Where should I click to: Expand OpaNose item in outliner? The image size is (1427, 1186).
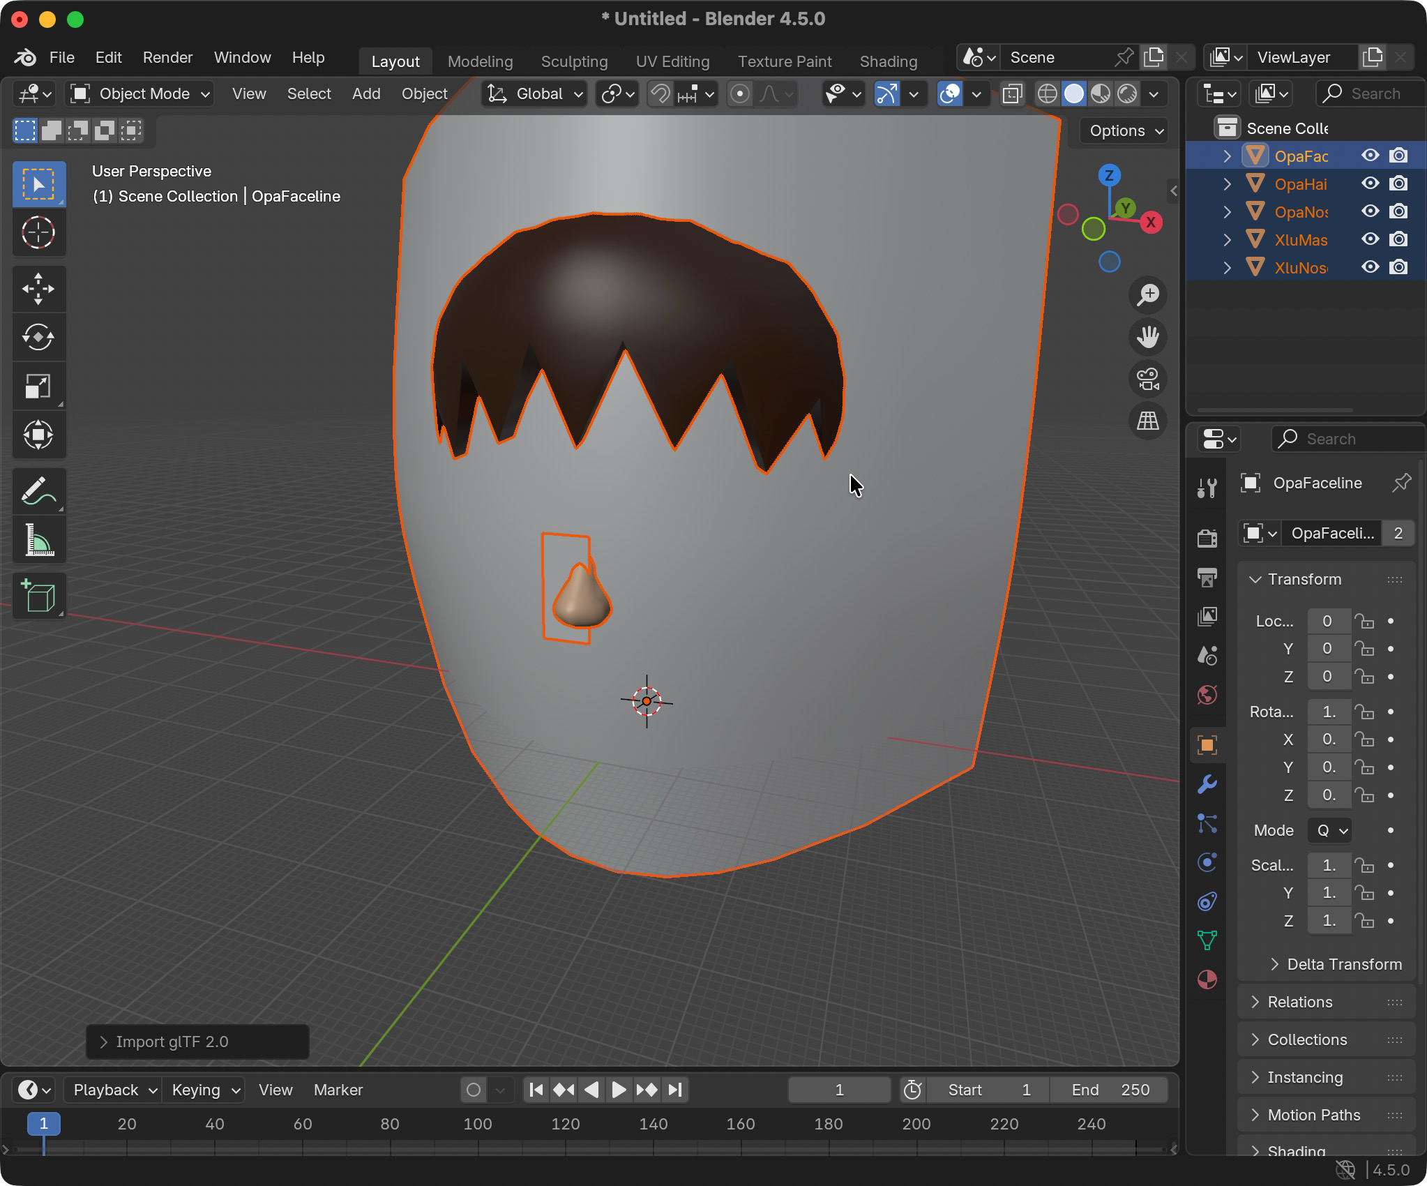click(x=1227, y=211)
